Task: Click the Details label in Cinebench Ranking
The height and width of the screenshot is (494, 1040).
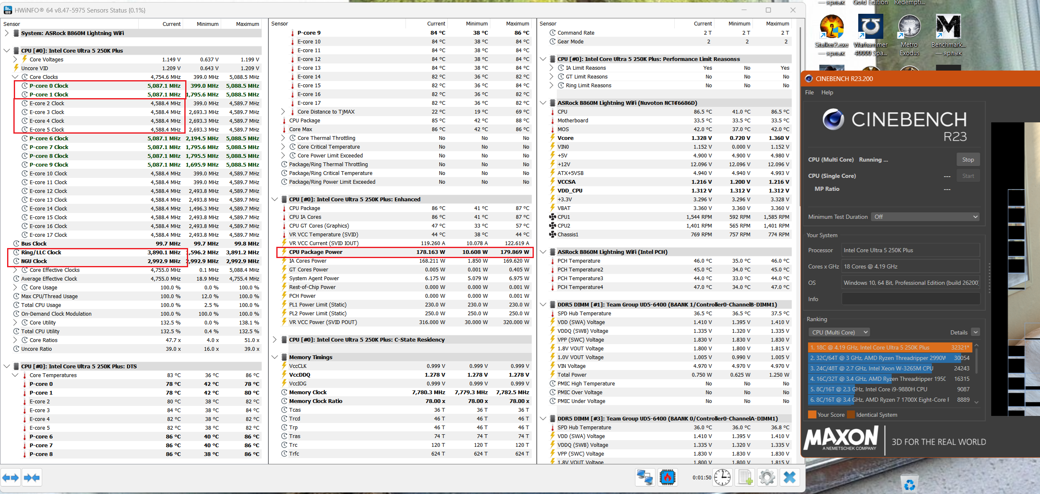Action: click(959, 333)
